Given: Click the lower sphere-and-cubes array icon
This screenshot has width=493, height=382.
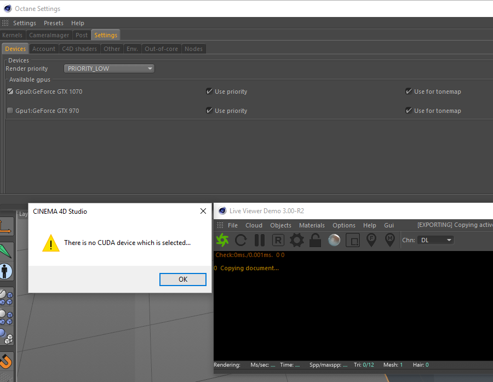Looking at the screenshot, I should coord(6,317).
